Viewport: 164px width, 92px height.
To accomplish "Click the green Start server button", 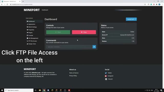I will (x=58, y=32).
